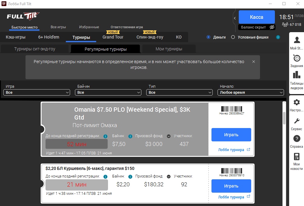Click external link icon beside Куршевель Лобби турнира
Image resolution: width=304 pixels, height=206 pixels.
click(x=248, y=197)
